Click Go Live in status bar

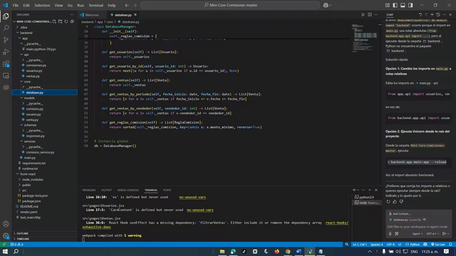coord(438,245)
